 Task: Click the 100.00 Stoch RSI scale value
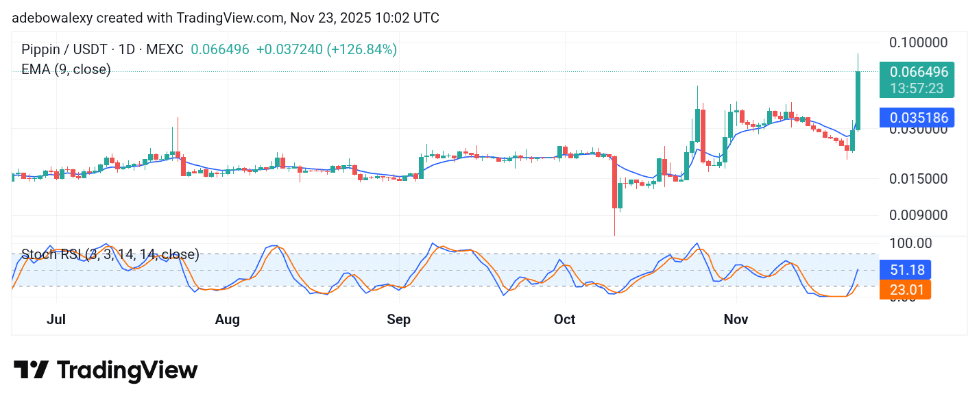(912, 243)
